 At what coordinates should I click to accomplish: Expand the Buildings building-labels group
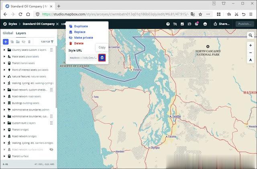(x=4, y=103)
